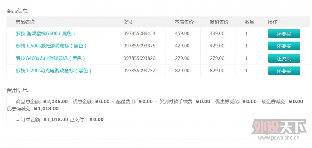Select item number 097855093752
Screen dimensions: 312x148
coord(139,71)
